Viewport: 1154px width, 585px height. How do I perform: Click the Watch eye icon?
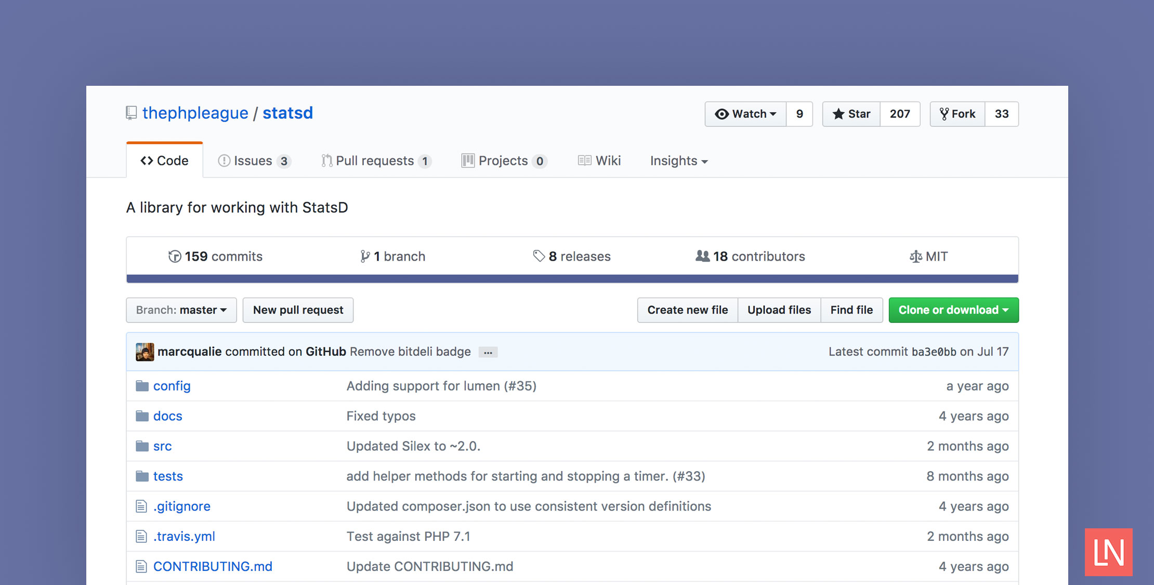pyautogui.click(x=722, y=114)
